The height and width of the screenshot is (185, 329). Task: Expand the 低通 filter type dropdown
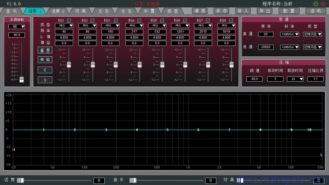(x=313, y=47)
